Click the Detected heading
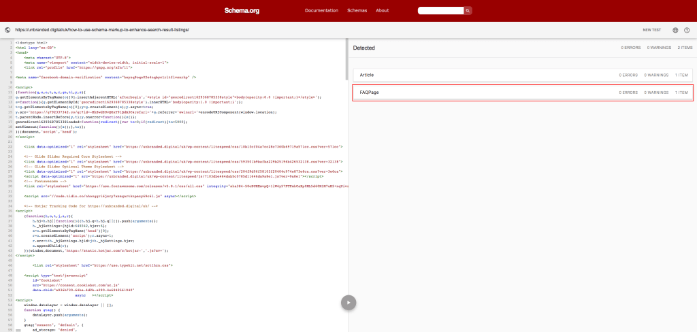697x332 pixels. click(364, 48)
